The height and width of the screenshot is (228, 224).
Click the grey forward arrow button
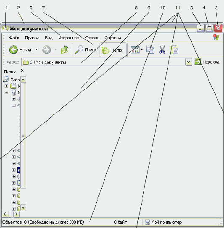tap(47, 50)
